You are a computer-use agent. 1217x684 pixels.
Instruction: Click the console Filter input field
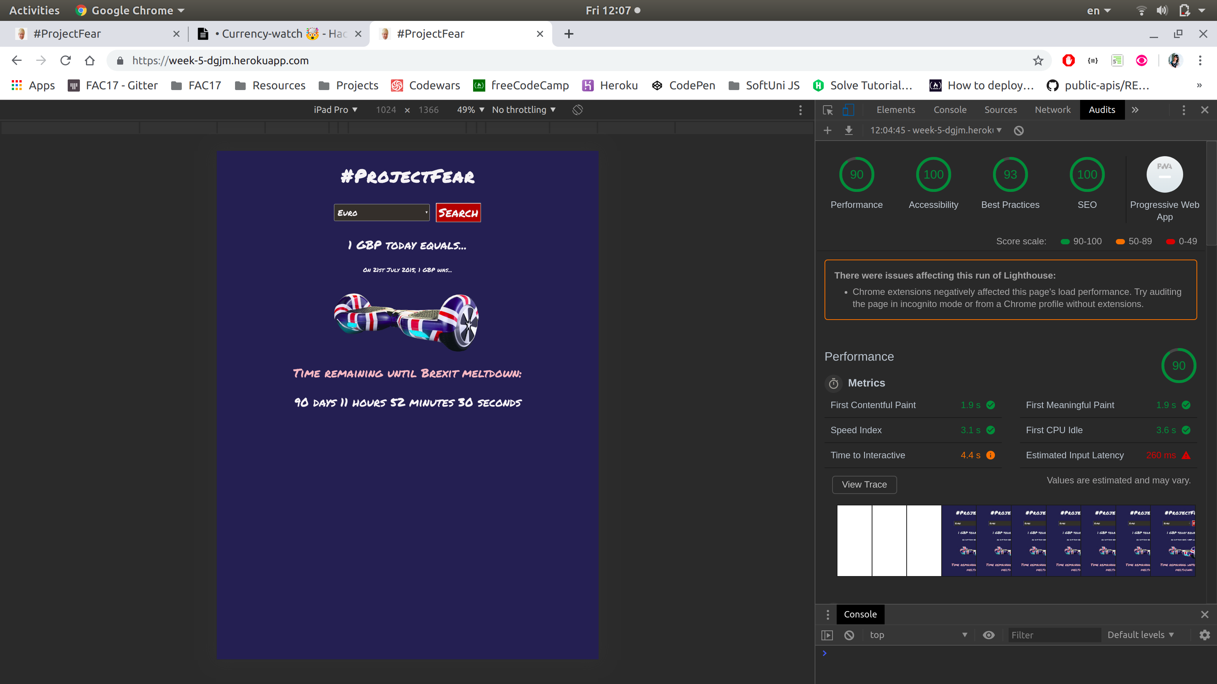[x=1053, y=635]
